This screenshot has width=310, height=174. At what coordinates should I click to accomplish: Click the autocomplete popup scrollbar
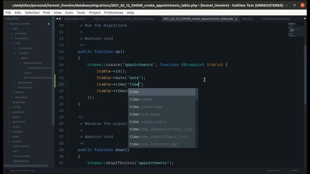click(197, 94)
